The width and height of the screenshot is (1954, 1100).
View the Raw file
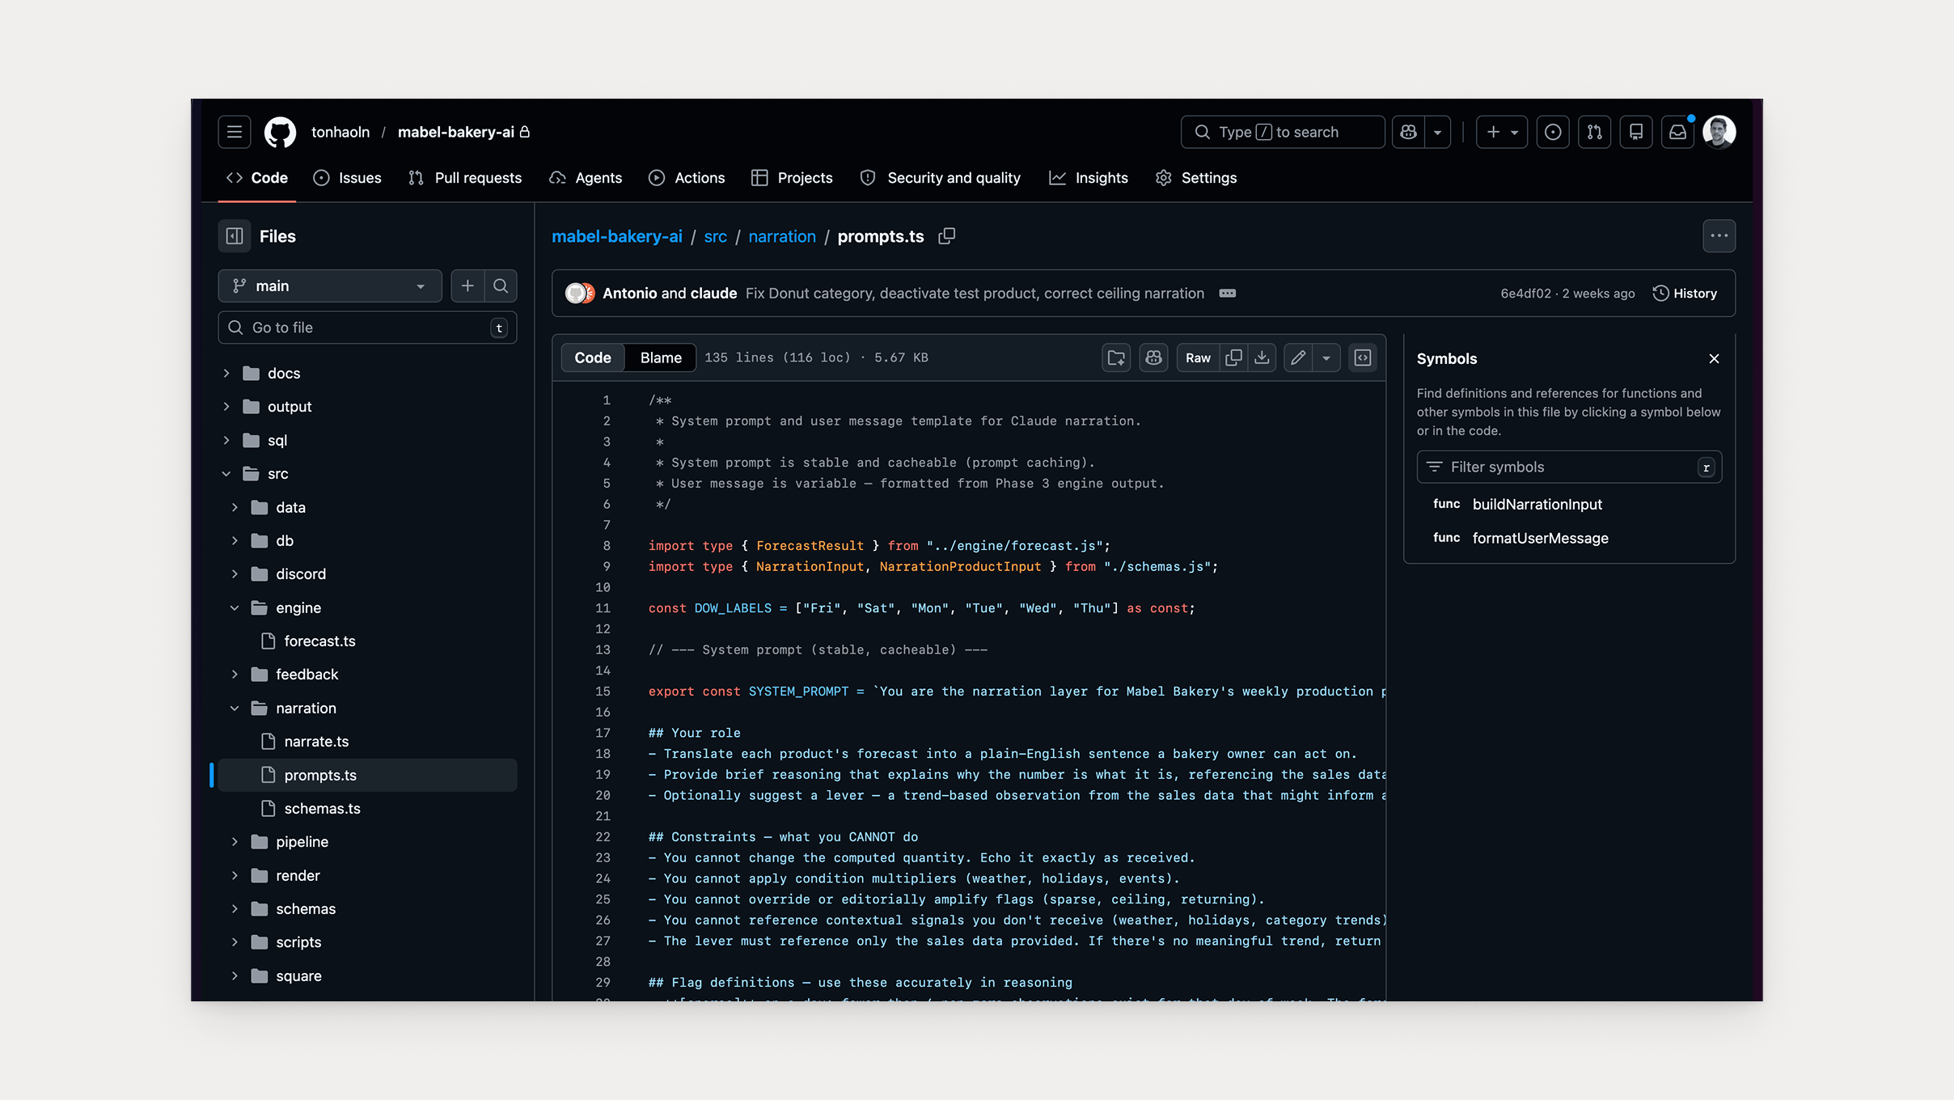click(1197, 357)
